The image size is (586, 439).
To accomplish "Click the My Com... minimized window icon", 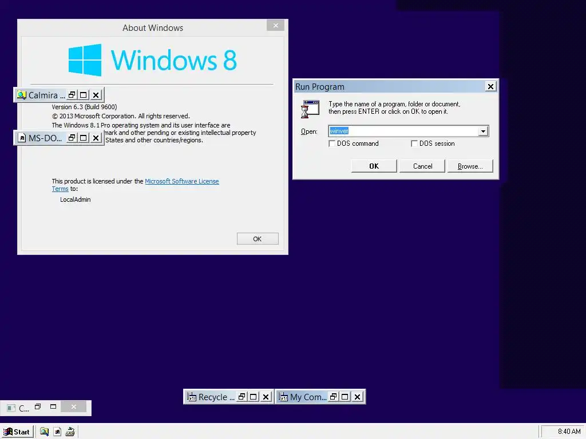I will (x=283, y=397).
